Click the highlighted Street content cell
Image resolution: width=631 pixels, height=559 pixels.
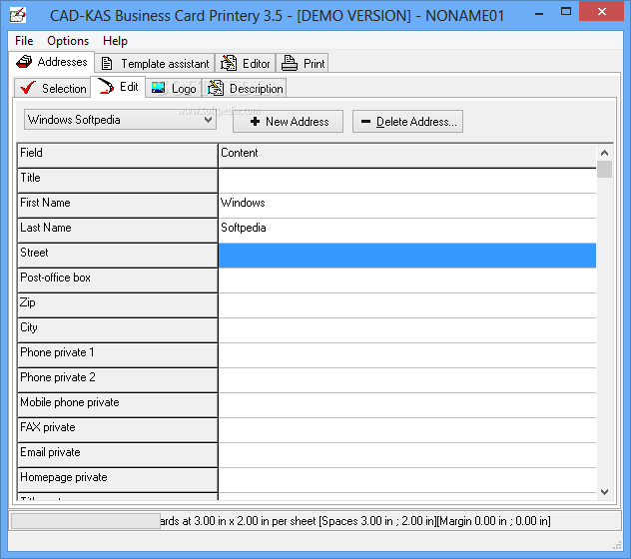point(407,256)
